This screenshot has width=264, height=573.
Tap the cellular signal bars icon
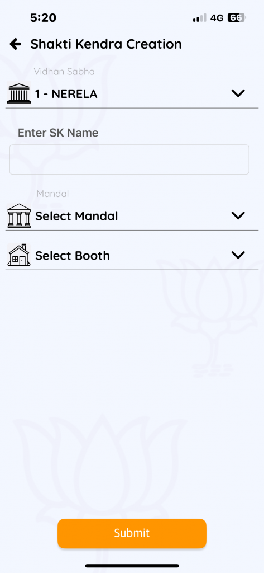coord(199,18)
